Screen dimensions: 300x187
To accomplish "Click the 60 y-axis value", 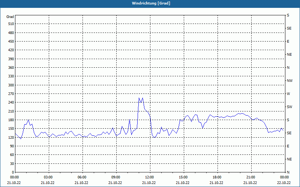I will (x=12, y=155).
